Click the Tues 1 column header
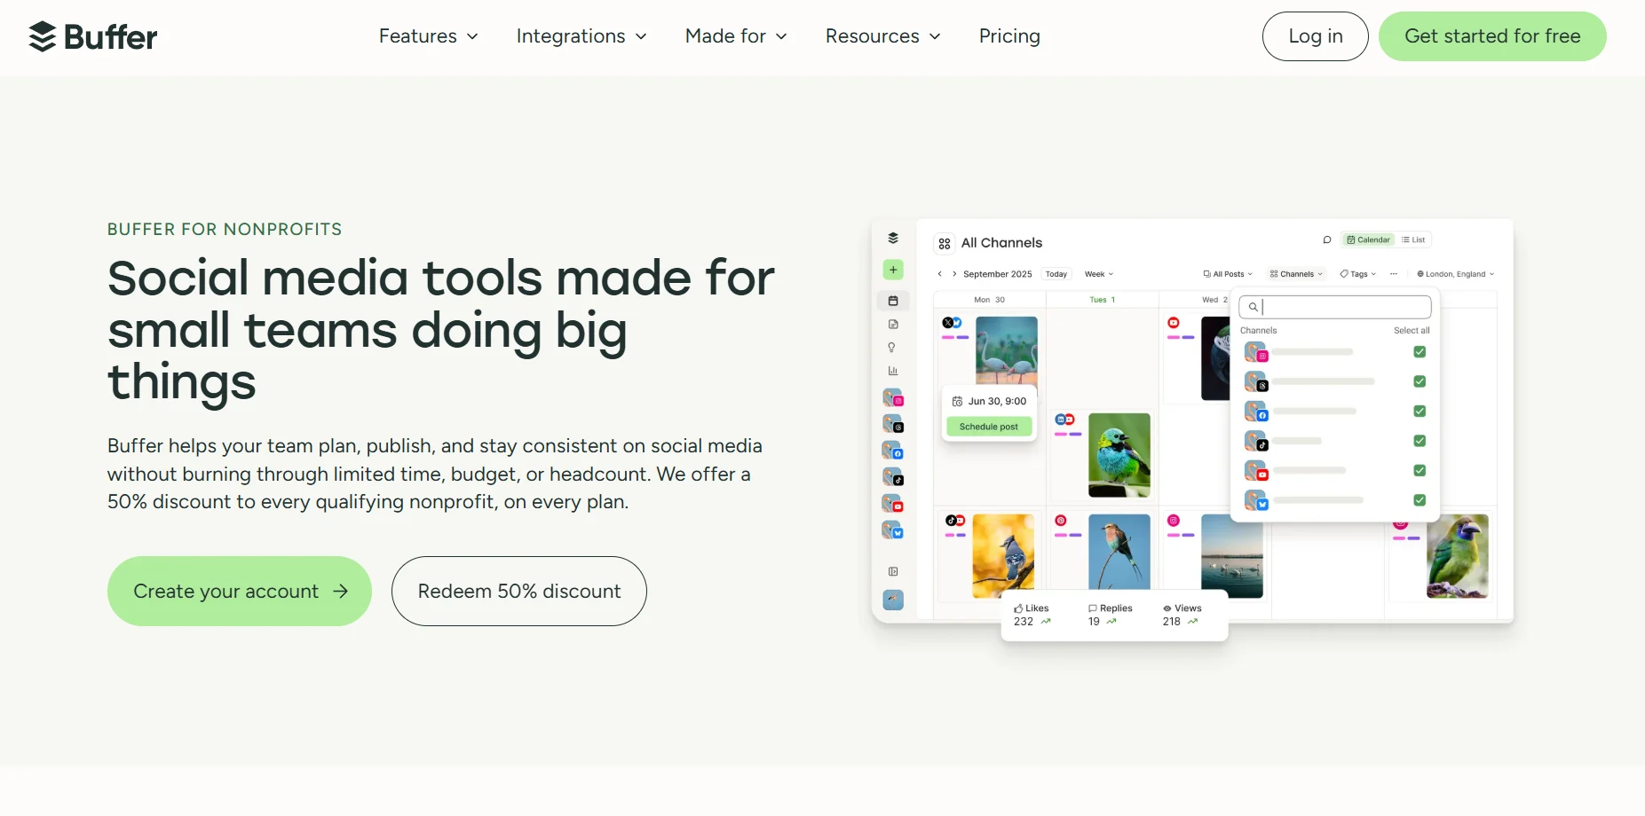This screenshot has height=816, width=1645. click(1103, 300)
